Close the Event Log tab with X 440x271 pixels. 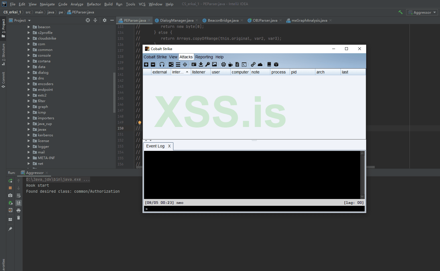click(169, 146)
